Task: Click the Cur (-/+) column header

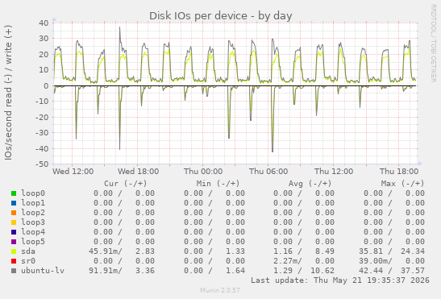Action: [x=126, y=184]
